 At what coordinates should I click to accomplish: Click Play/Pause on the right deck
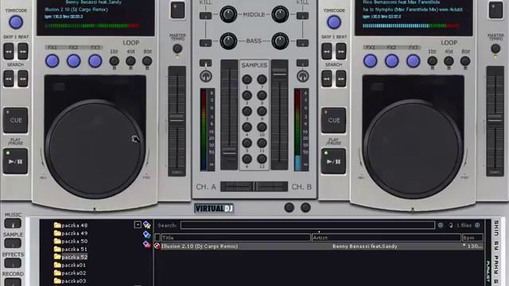pos(334,161)
